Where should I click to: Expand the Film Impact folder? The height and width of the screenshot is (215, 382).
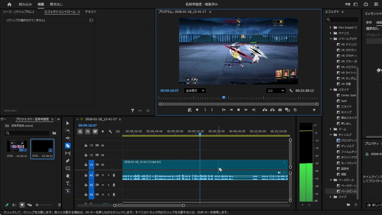click(330, 27)
